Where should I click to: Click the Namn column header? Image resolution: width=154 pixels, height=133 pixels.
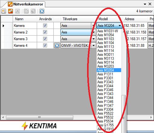point(25,19)
